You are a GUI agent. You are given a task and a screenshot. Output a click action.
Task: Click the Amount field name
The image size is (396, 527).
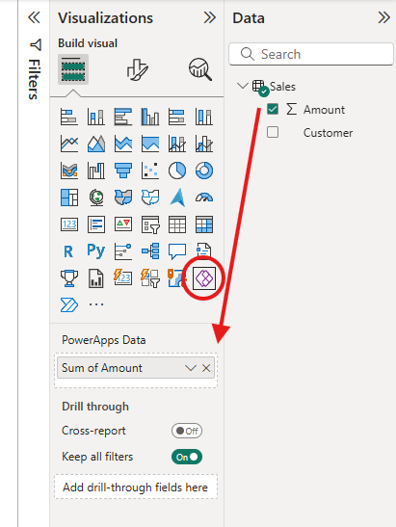click(324, 110)
